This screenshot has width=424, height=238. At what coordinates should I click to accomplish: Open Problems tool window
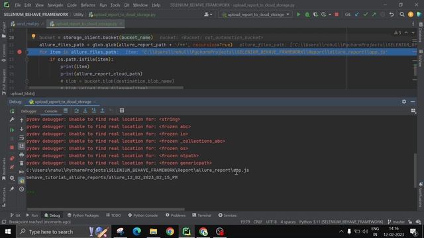coord(175,215)
